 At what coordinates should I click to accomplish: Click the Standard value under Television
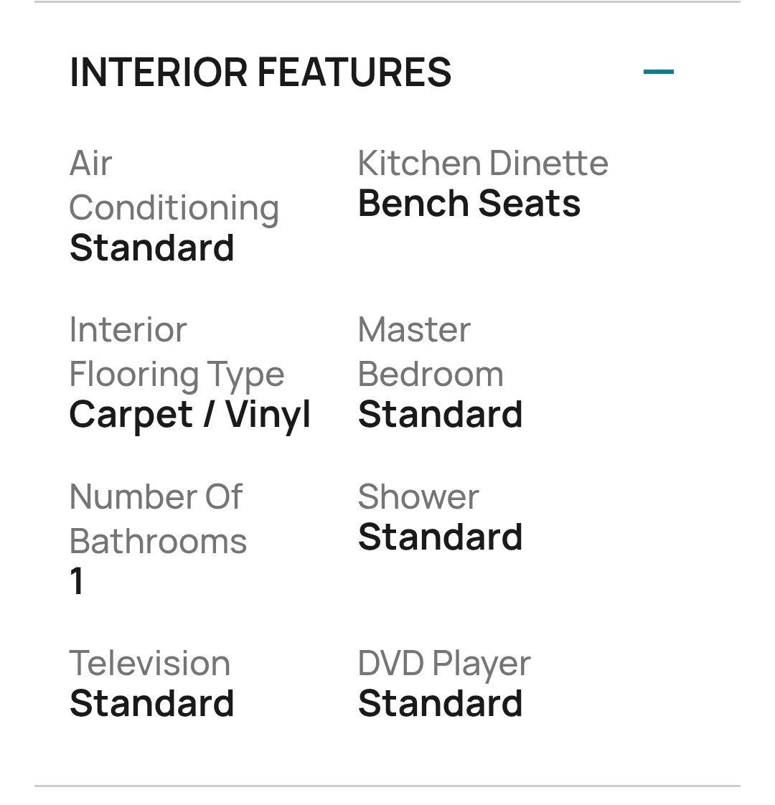151,703
